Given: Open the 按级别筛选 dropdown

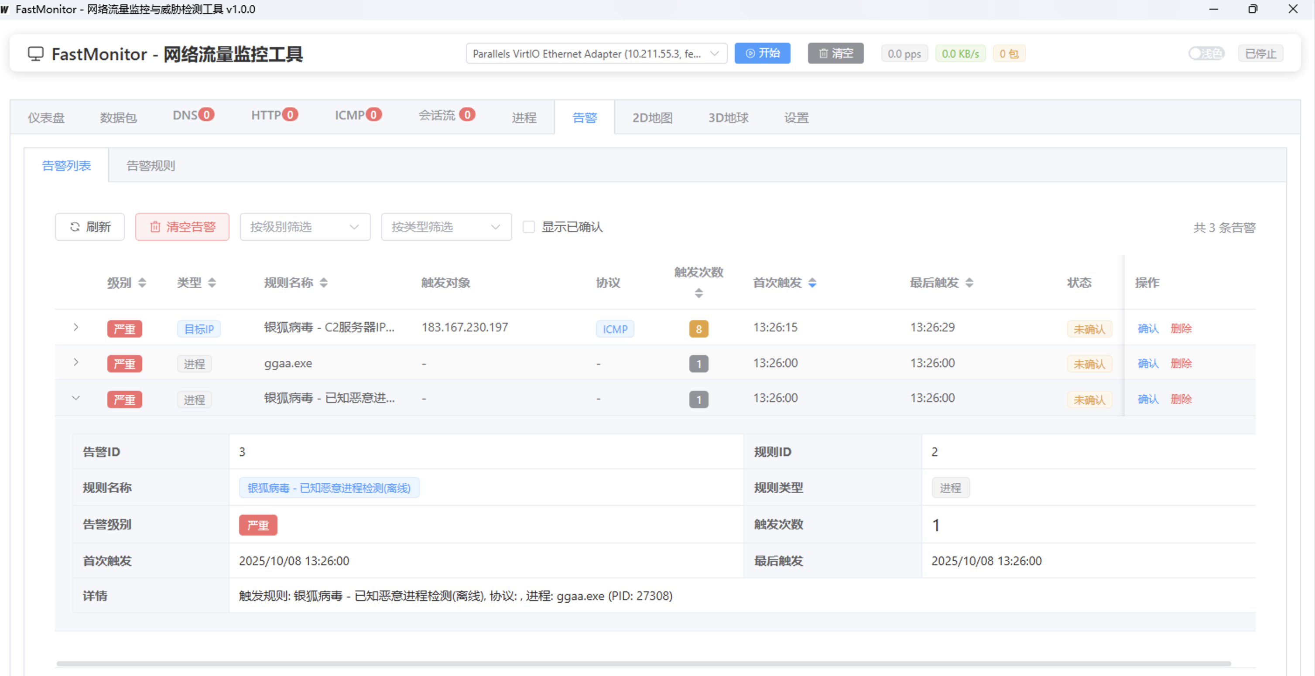Looking at the screenshot, I should coord(305,226).
